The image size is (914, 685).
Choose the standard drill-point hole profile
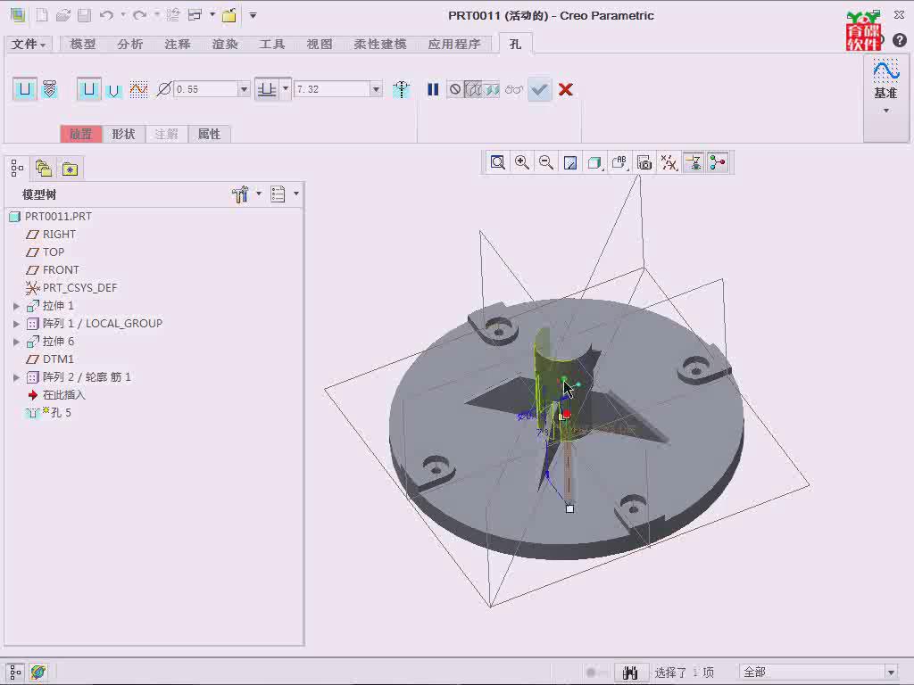click(113, 90)
